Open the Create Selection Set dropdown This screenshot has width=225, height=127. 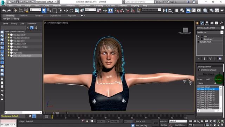click(152, 10)
